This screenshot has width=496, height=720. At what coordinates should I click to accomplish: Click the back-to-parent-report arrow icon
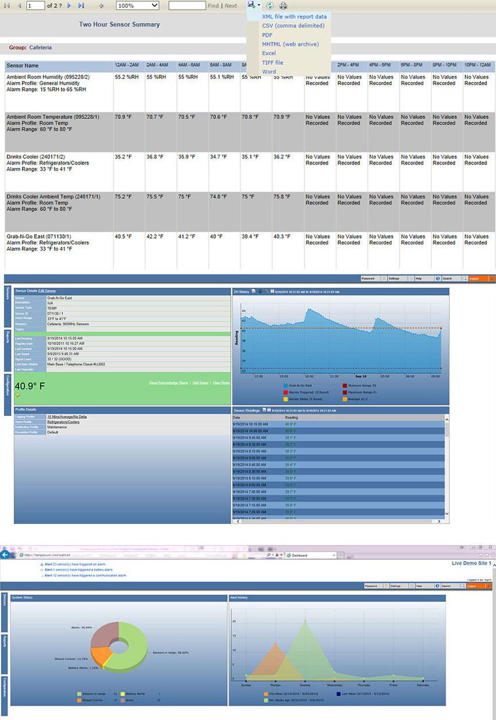tap(101, 5)
